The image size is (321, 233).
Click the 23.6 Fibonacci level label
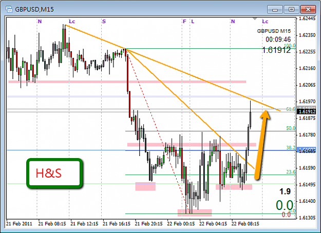click(291, 172)
